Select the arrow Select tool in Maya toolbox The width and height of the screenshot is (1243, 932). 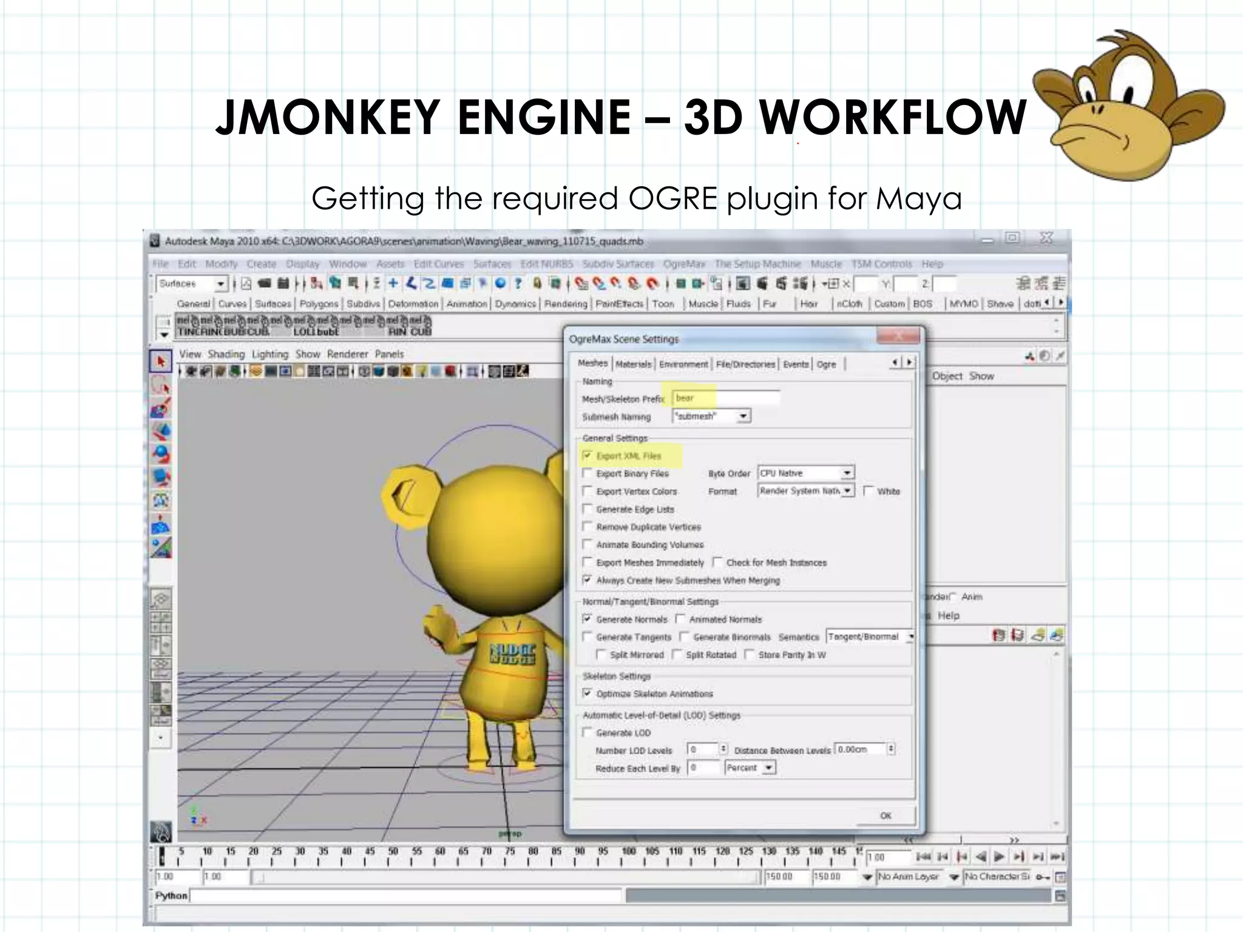161,362
